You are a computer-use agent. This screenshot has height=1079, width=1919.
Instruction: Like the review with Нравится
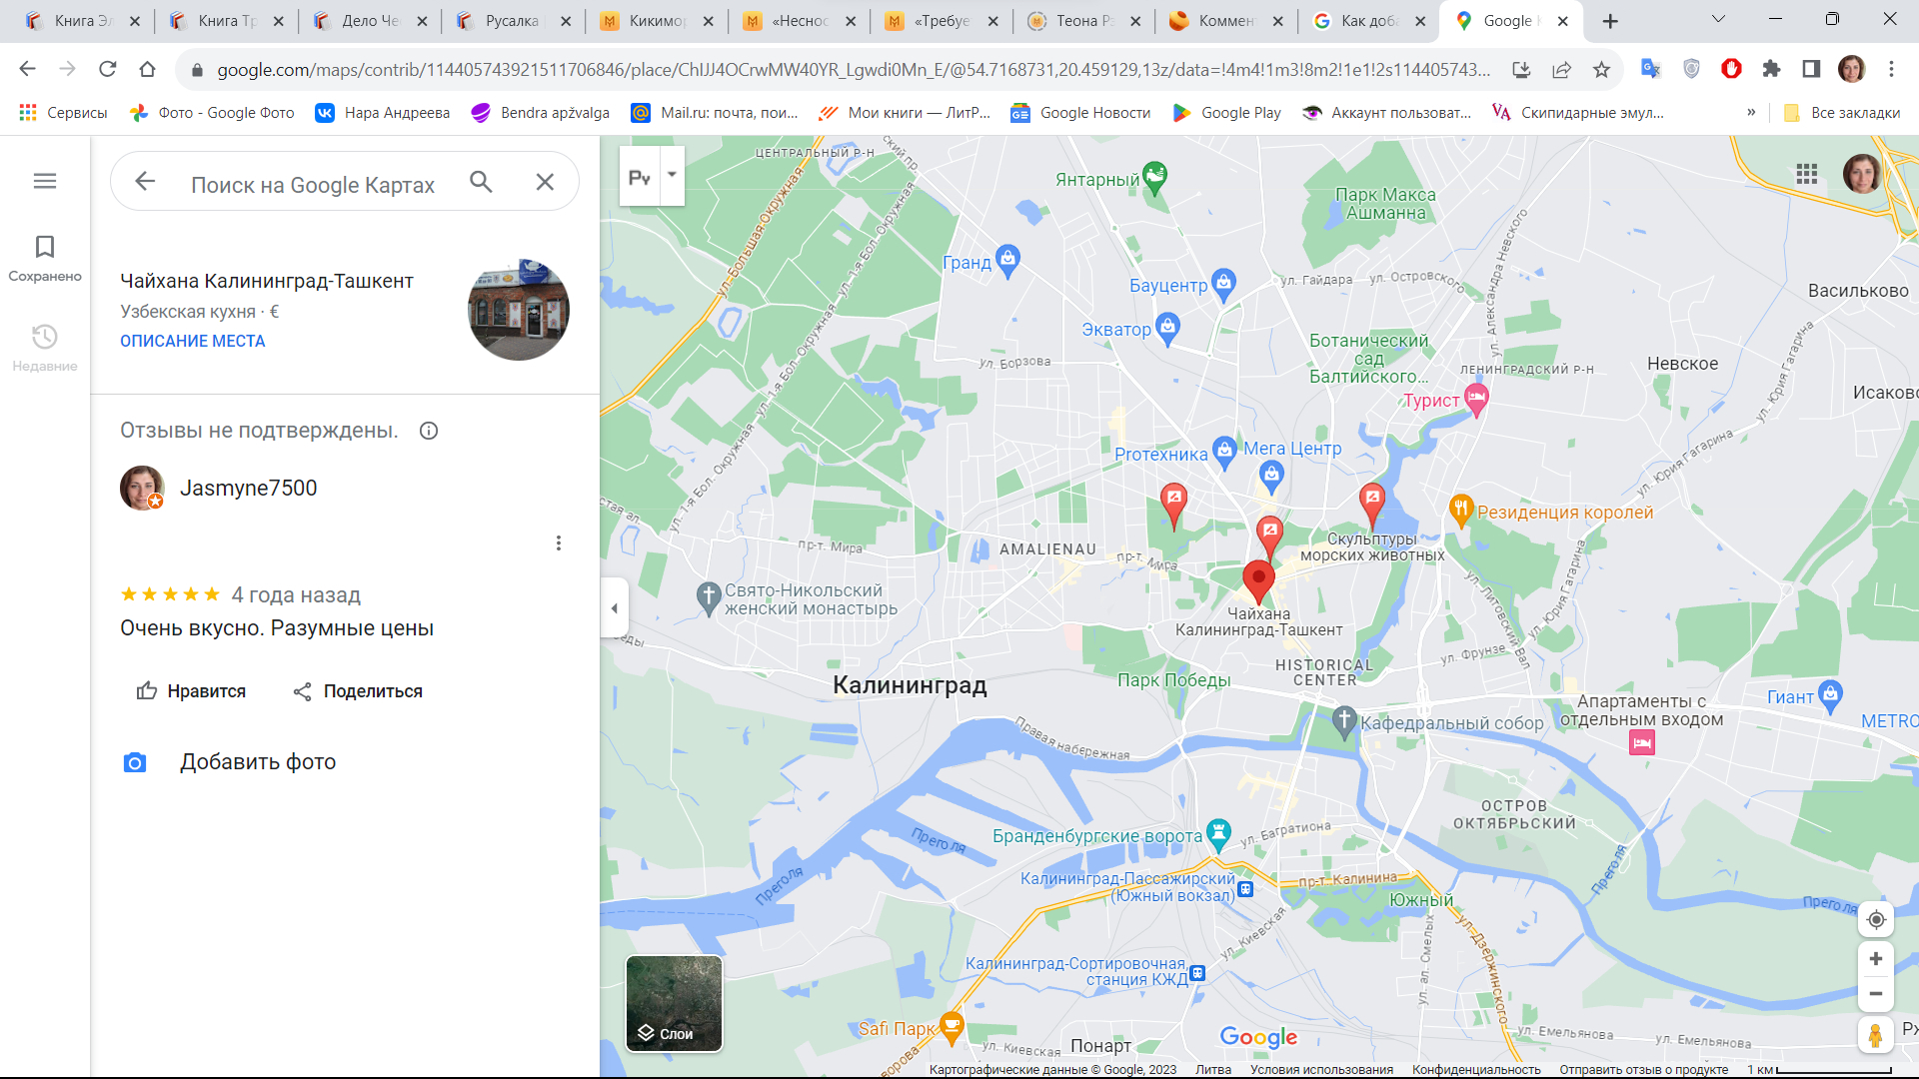tap(191, 691)
